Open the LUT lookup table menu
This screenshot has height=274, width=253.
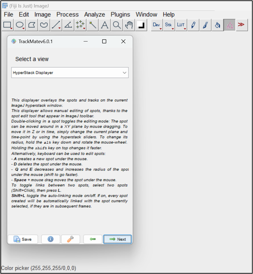tap(181, 25)
